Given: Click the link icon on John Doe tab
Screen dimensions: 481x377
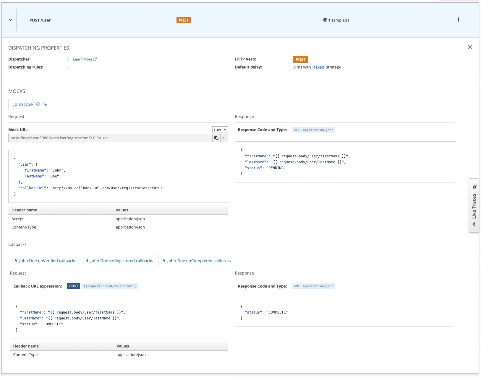Looking at the screenshot, I should point(45,104).
